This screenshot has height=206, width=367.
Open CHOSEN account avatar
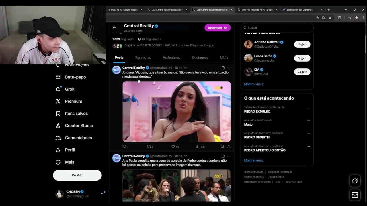tap(59, 194)
